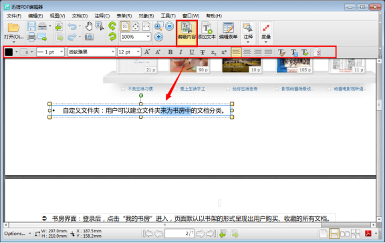Open the File (文件) menu
The height and width of the screenshot is (243, 385).
pos(14,16)
